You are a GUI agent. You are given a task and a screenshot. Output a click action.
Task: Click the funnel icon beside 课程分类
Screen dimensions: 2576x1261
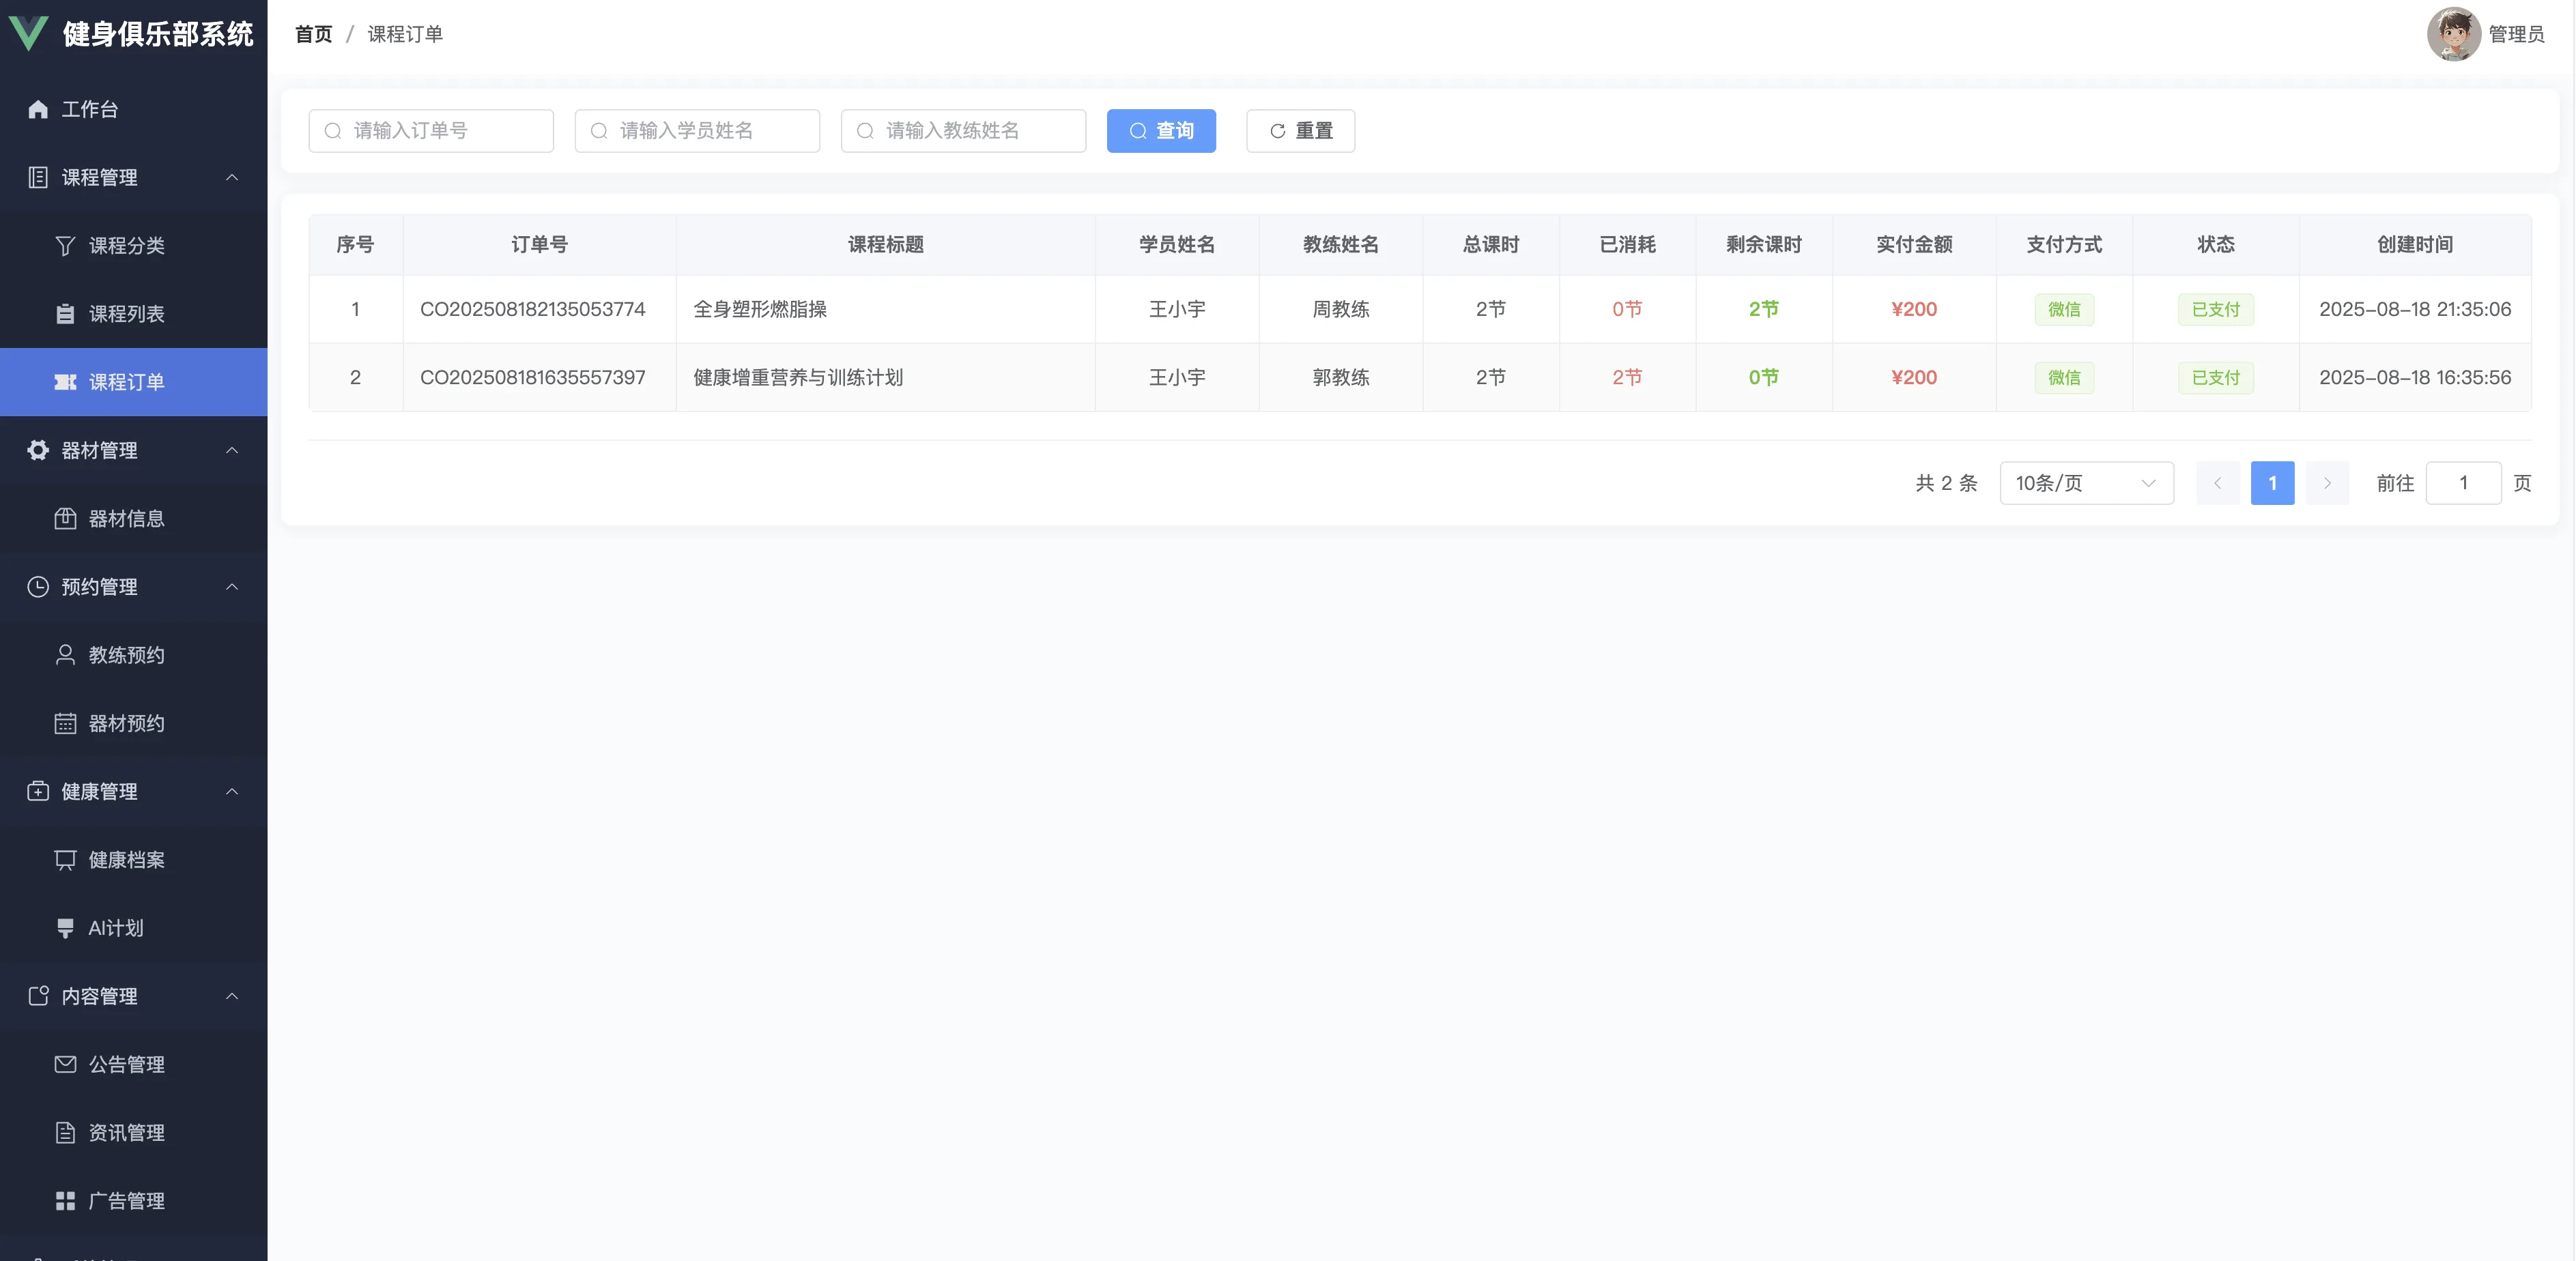[65, 246]
